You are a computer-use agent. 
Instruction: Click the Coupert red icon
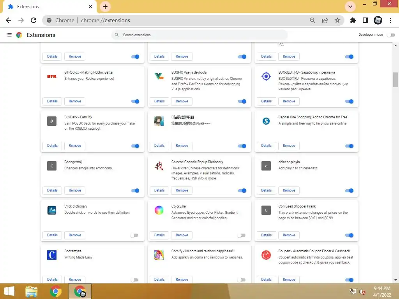tap(266, 255)
